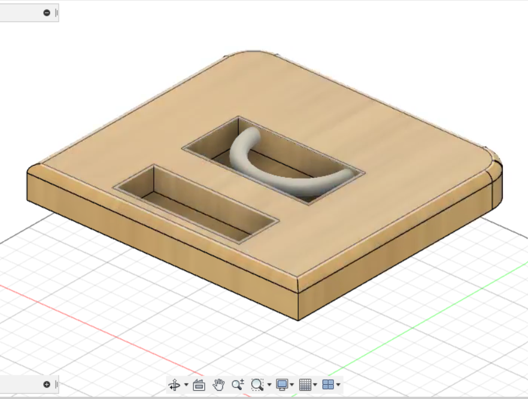Collapse the top-left panel with minus icon

point(47,13)
